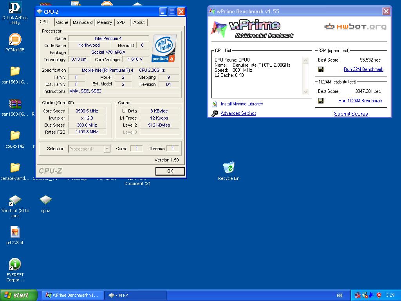Click the Advanced Settings wrench icon

[215, 113]
